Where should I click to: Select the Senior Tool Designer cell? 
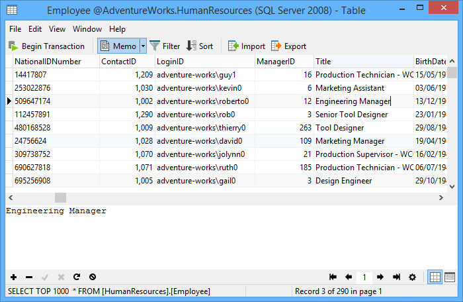[x=364, y=115]
